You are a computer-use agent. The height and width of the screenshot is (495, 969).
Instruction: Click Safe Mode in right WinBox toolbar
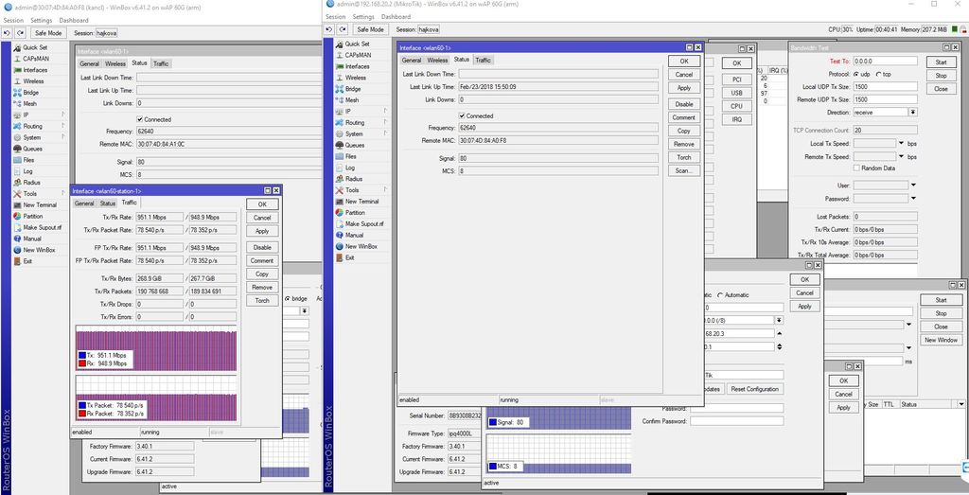370,29
